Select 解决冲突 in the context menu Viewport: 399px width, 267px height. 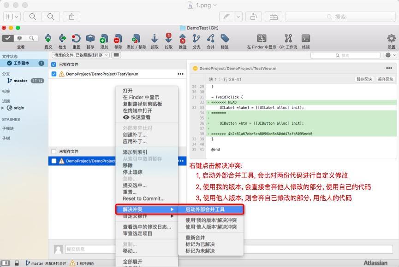coord(147,209)
